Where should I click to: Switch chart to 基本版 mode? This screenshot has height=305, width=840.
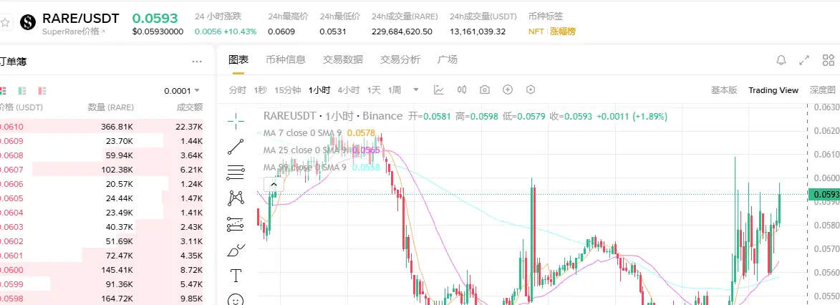(x=724, y=90)
